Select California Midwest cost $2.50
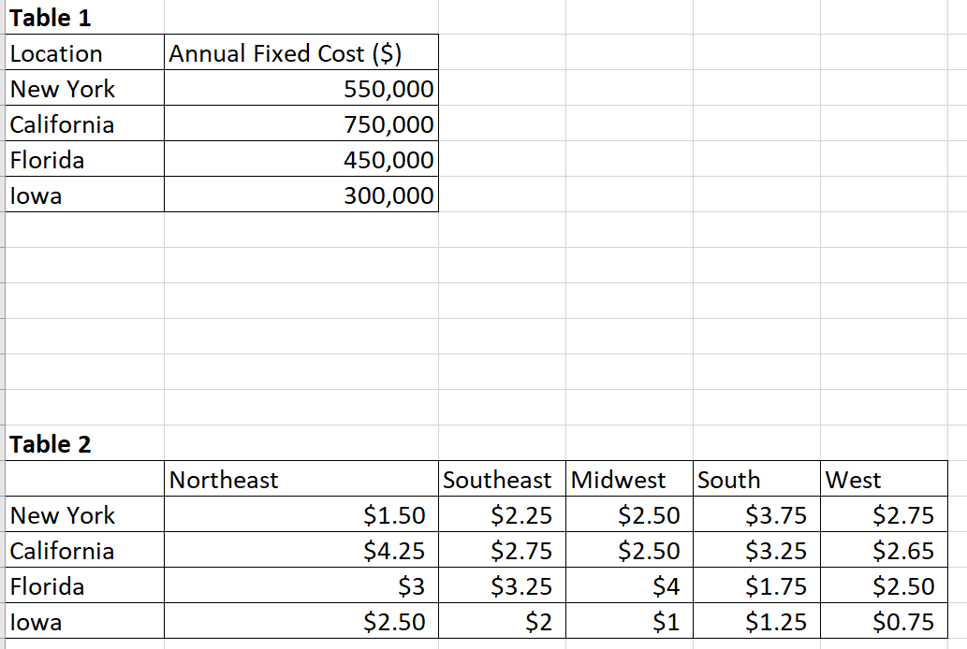 629,550
